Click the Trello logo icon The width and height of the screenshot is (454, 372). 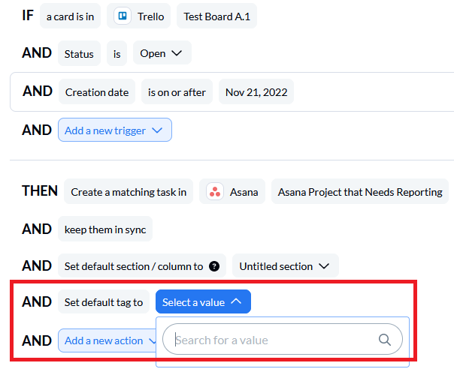point(123,16)
